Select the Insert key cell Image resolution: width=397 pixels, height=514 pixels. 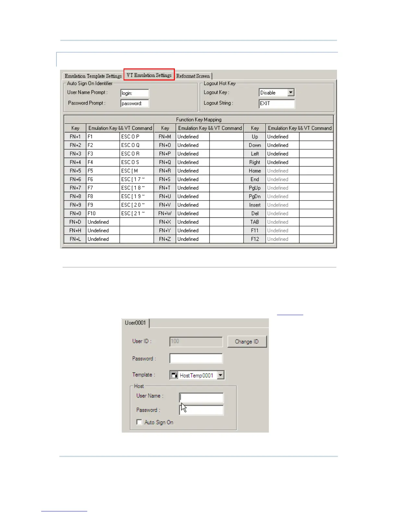pyautogui.click(x=255, y=205)
